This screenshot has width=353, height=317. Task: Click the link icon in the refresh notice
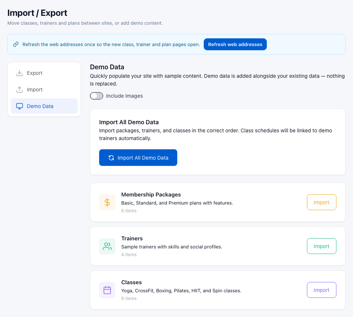pyautogui.click(x=16, y=44)
